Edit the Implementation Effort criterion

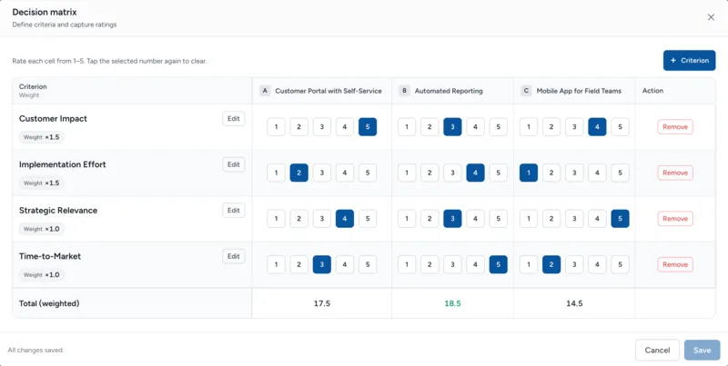pos(233,164)
